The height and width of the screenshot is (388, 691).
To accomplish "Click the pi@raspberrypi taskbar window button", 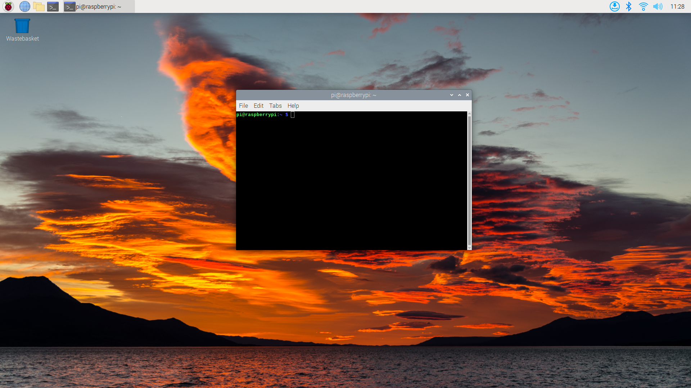I will (x=99, y=6).
